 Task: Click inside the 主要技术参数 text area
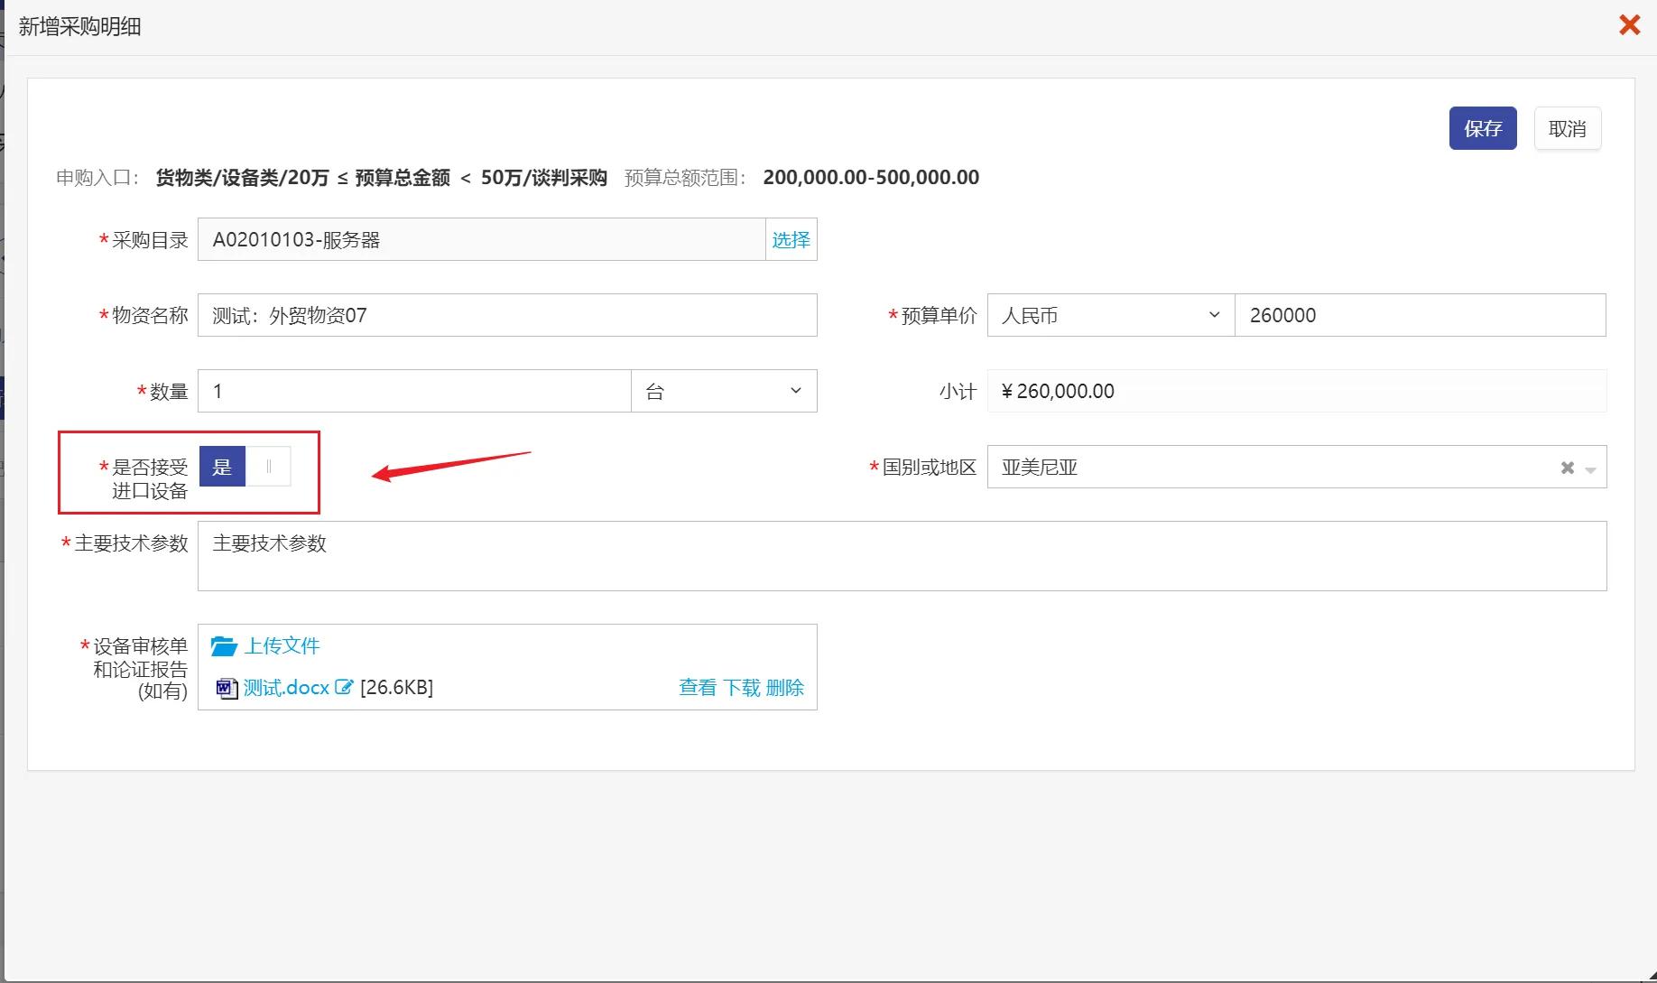coord(902,556)
